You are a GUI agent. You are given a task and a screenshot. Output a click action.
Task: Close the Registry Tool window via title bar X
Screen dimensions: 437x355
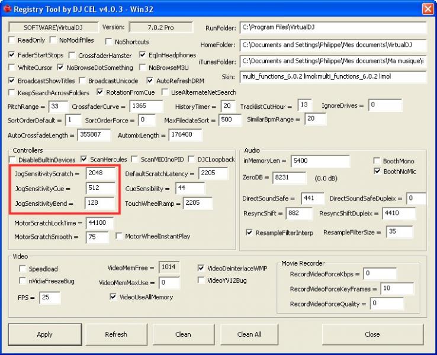point(427,9)
